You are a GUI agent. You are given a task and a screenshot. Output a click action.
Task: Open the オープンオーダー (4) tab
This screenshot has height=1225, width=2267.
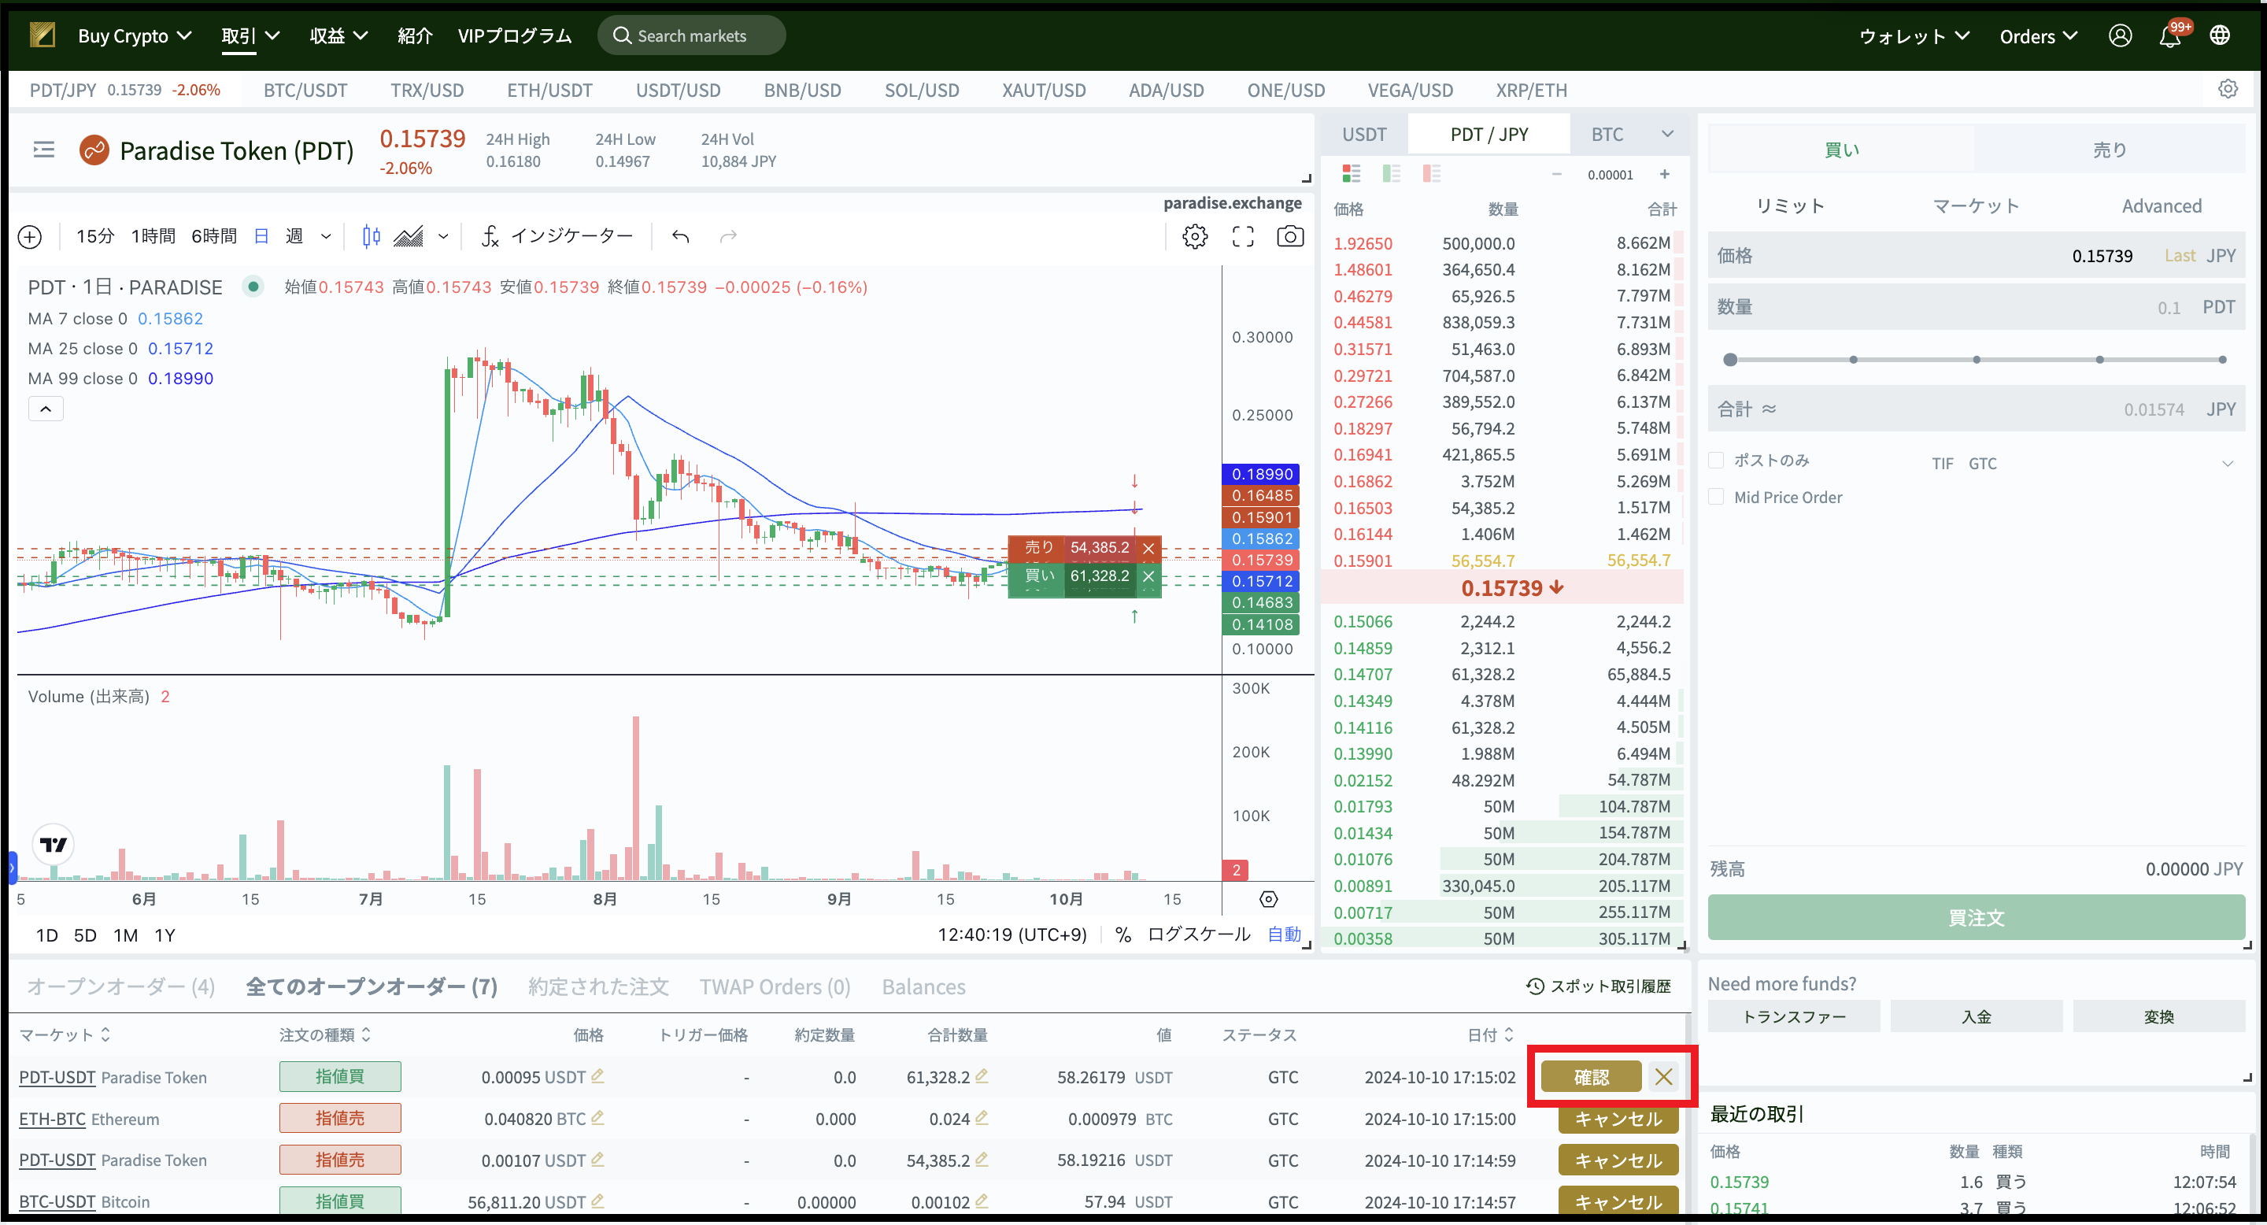point(120,986)
